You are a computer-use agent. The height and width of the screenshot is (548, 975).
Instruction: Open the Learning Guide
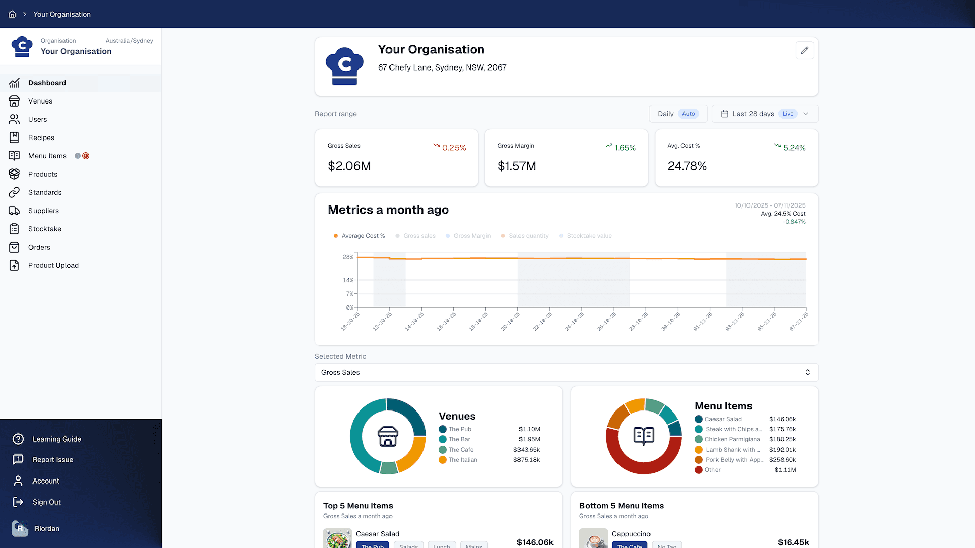pyautogui.click(x=56, y=439)
